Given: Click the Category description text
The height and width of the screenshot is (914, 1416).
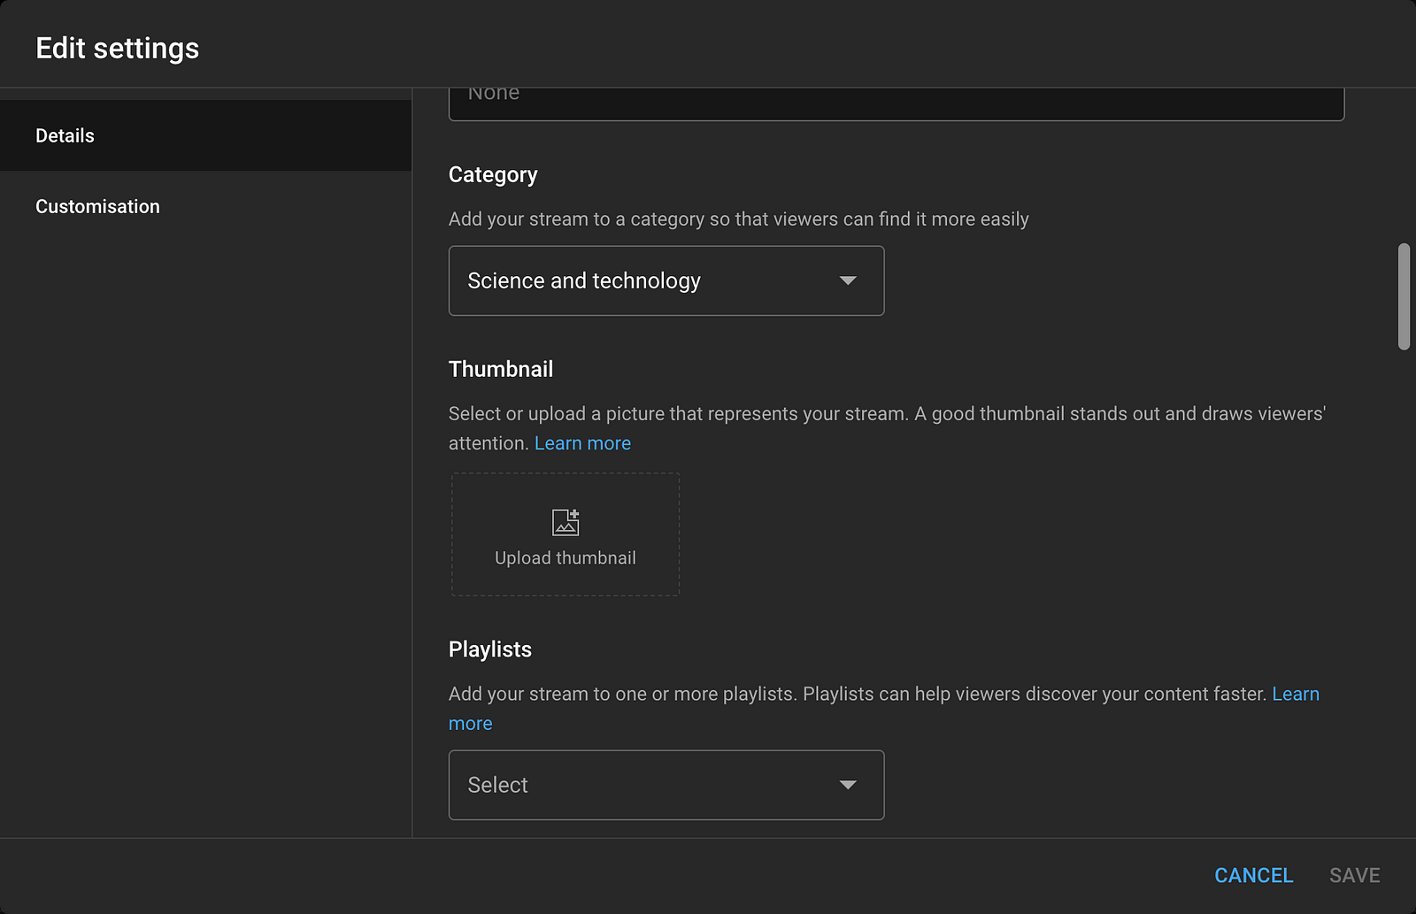Looking at the screenshot, I should point(738,219).
